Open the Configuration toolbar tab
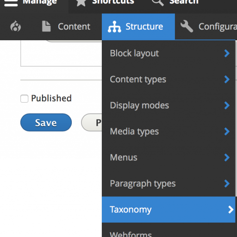Viewport: 237px width, 237px height. click(206, 26)
